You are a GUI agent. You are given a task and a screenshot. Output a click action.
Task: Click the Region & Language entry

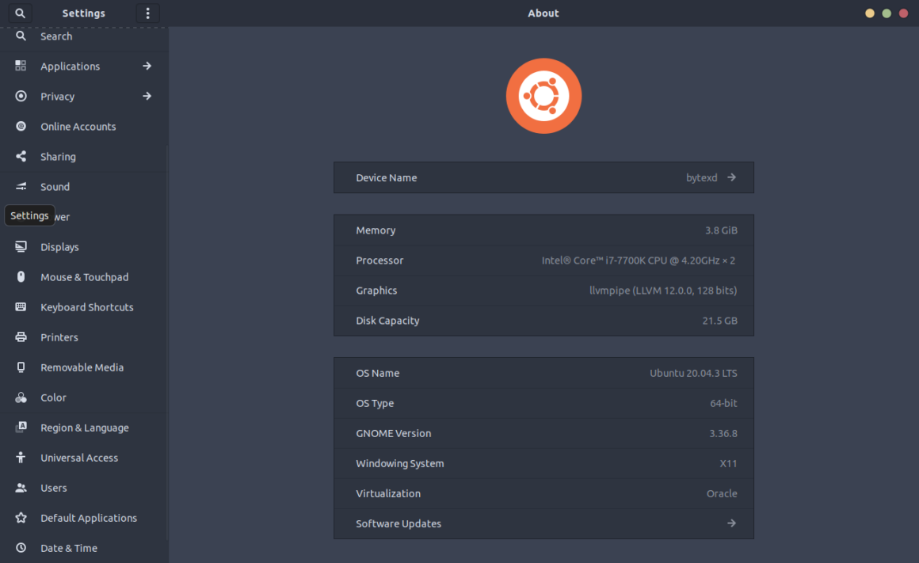pyautogui.click(x=84, y=427)
